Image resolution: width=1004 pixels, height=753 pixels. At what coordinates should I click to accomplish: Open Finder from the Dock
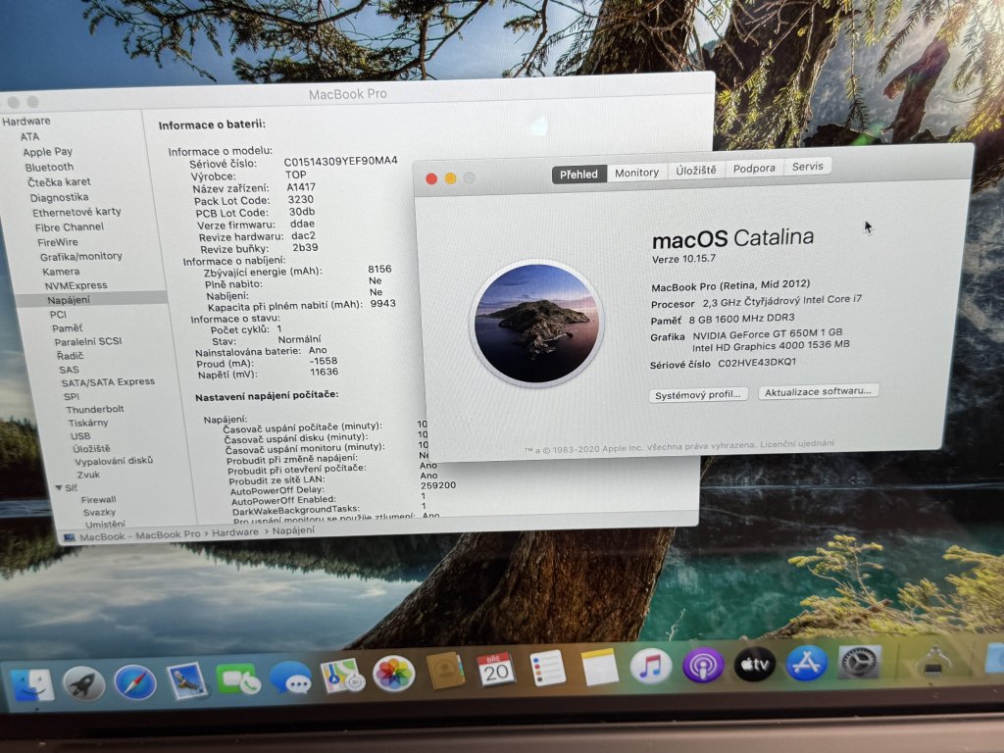click(30, 685)
